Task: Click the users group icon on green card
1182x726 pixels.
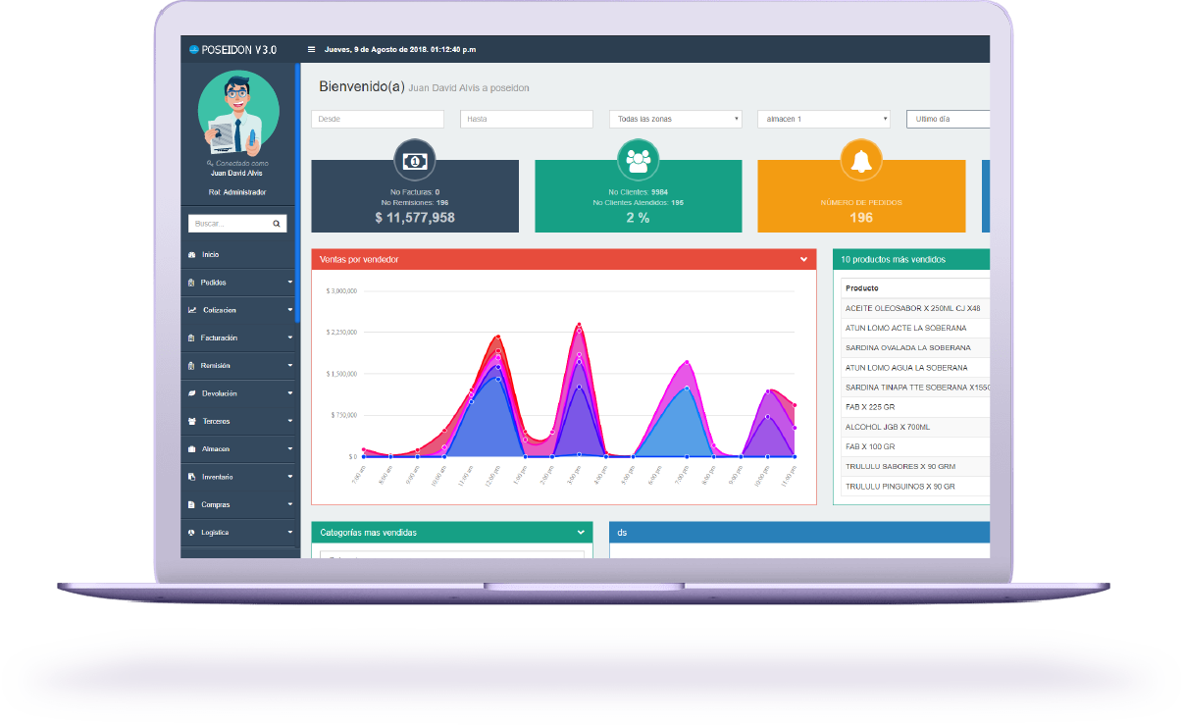Action: click(639, 159)
